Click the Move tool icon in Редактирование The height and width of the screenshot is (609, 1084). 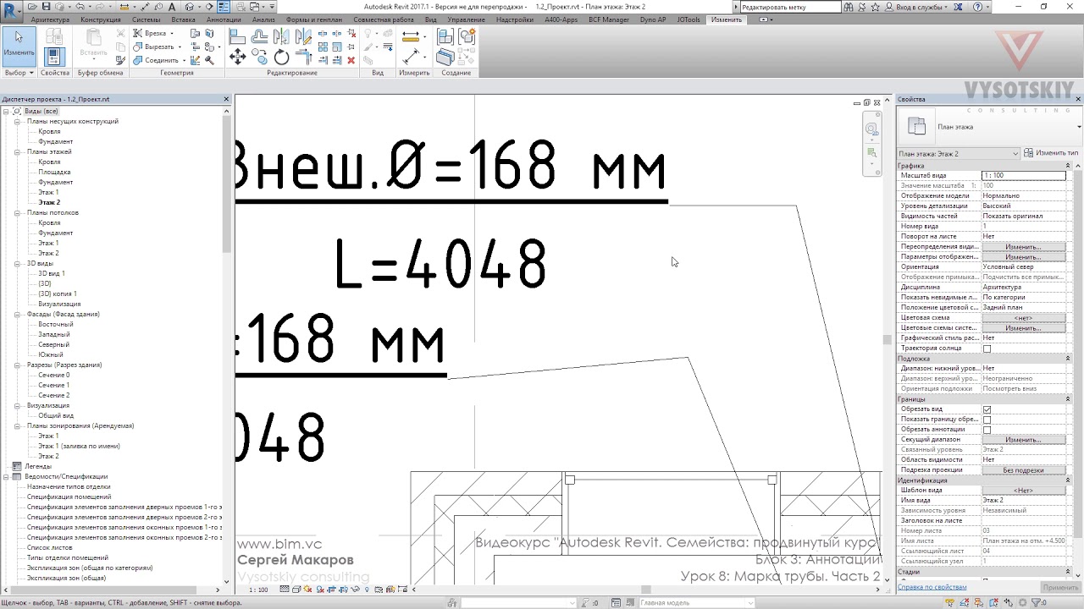tap(237, 57)
